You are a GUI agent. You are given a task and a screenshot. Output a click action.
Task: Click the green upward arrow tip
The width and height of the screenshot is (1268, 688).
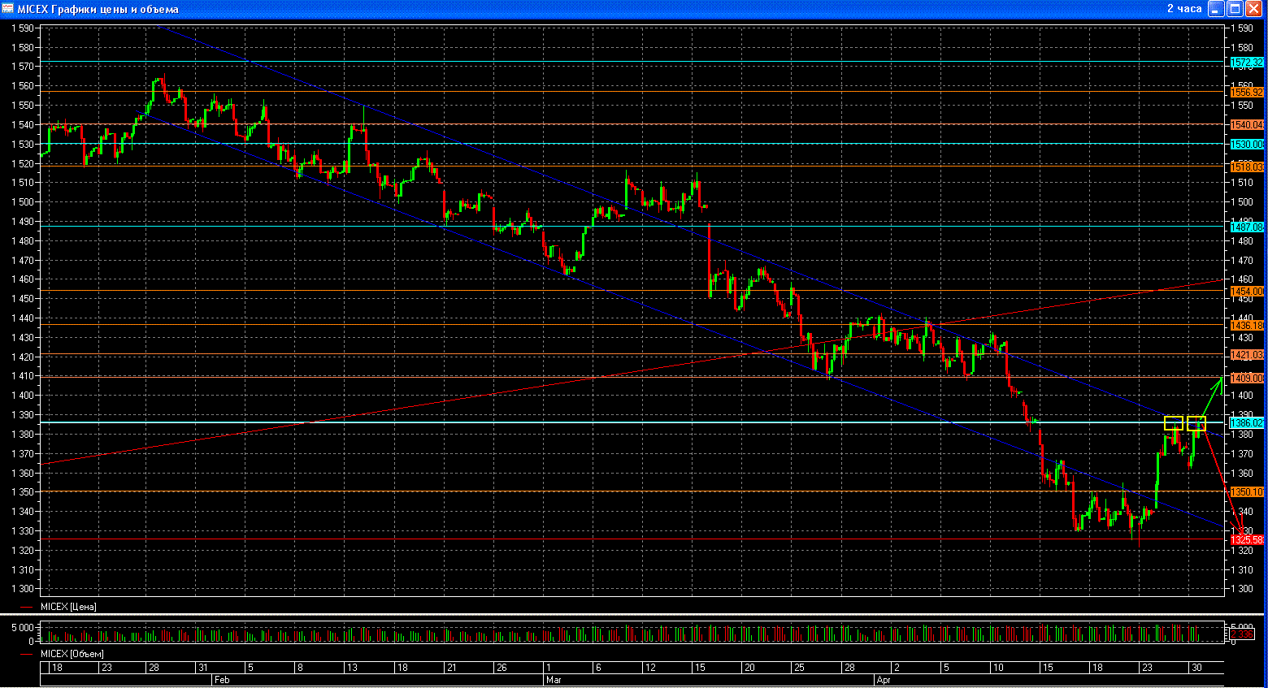(1221, 379)
